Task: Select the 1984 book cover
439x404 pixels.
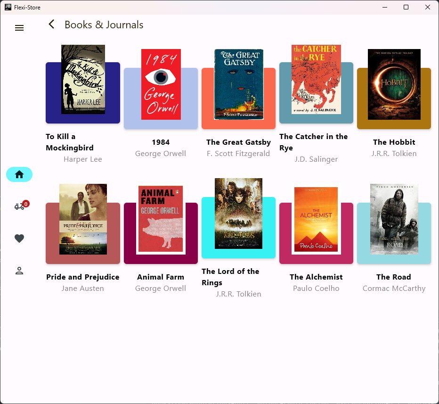Action: pyautogui.click(x=161, y=84)
